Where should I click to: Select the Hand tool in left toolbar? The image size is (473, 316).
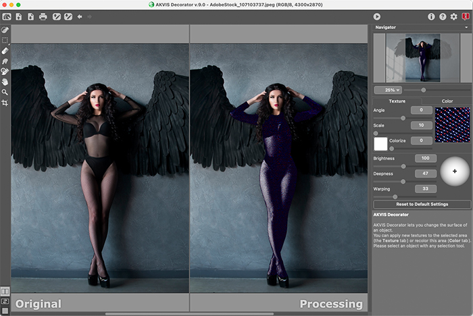tap(5, 81)
